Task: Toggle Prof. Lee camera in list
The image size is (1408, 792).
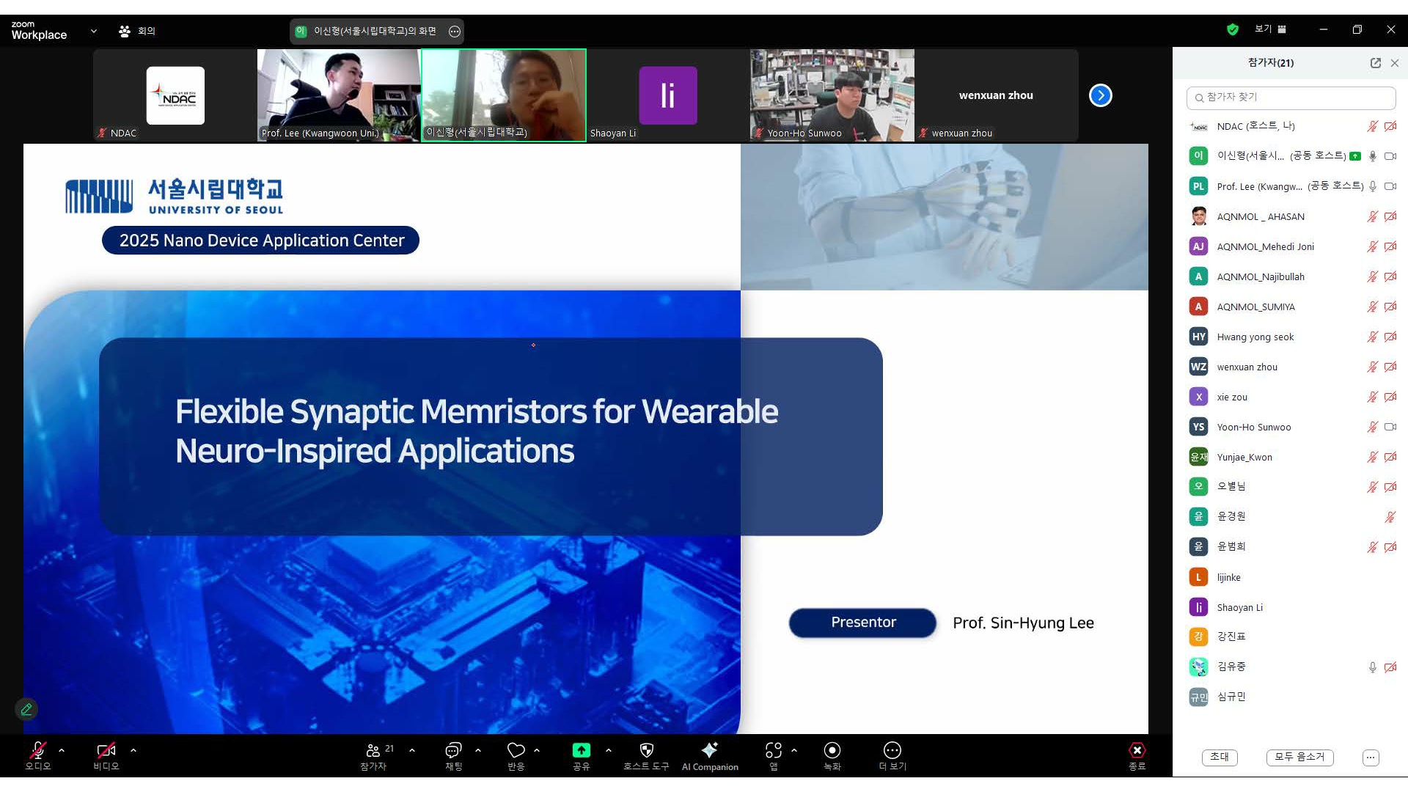Action: [1390, 186]
